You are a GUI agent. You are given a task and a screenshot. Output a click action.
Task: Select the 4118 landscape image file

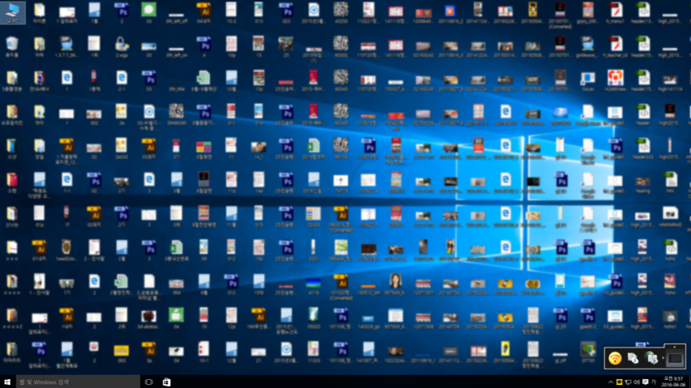tap(314, 286)
